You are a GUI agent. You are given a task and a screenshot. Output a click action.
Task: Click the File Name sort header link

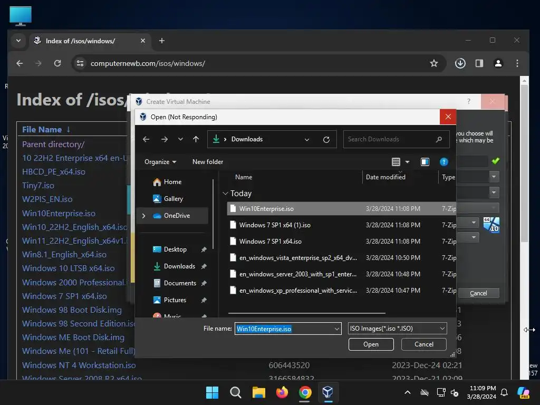42,130
